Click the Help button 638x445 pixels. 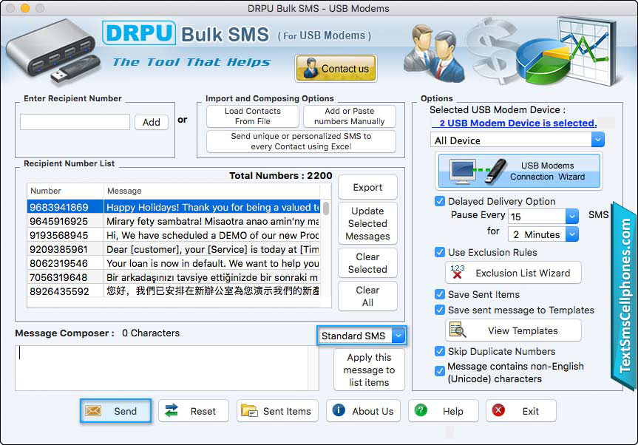point(444,411)
